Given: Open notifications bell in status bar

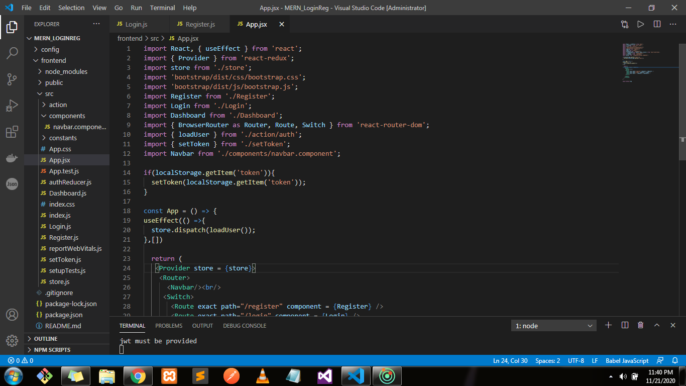Looking at the screenshot, I should 674,360.
